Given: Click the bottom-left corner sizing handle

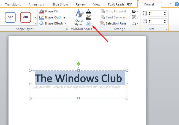Looking at the screenshot, I should pyautogui.click(x=30, y=98).
